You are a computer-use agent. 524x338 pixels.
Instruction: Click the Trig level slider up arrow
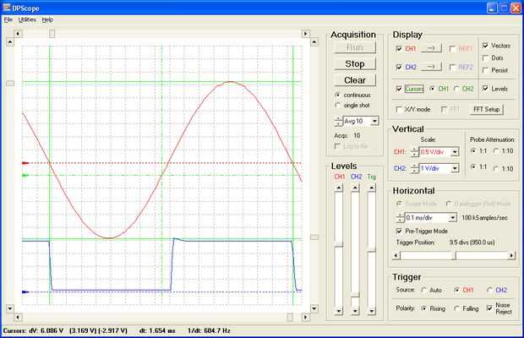click(371, 188)
